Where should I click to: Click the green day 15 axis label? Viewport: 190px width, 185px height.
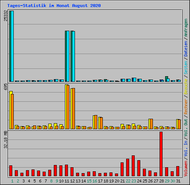(x=89, y=181)
